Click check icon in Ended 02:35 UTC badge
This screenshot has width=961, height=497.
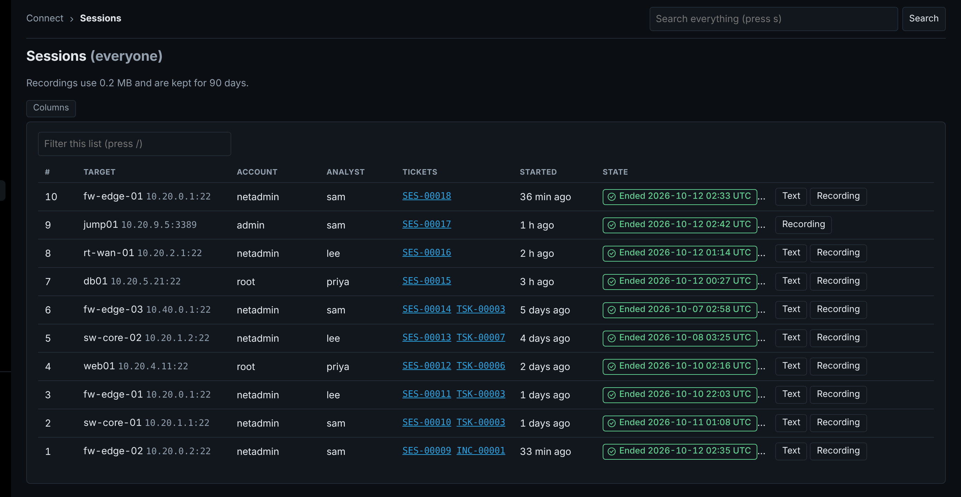611,451
